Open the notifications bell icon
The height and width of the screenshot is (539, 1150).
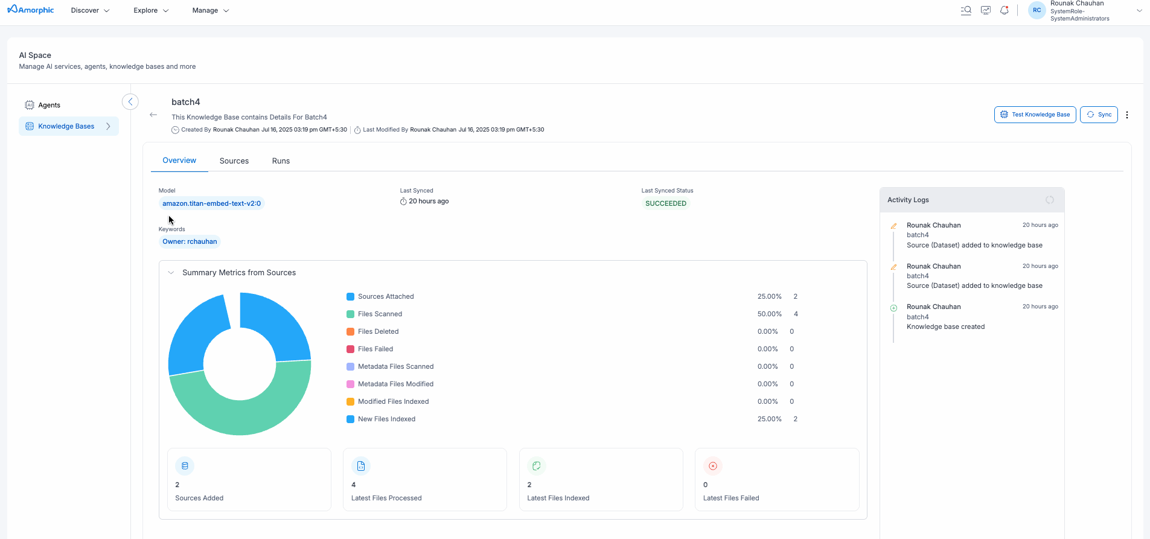(x=1005, y=10)
